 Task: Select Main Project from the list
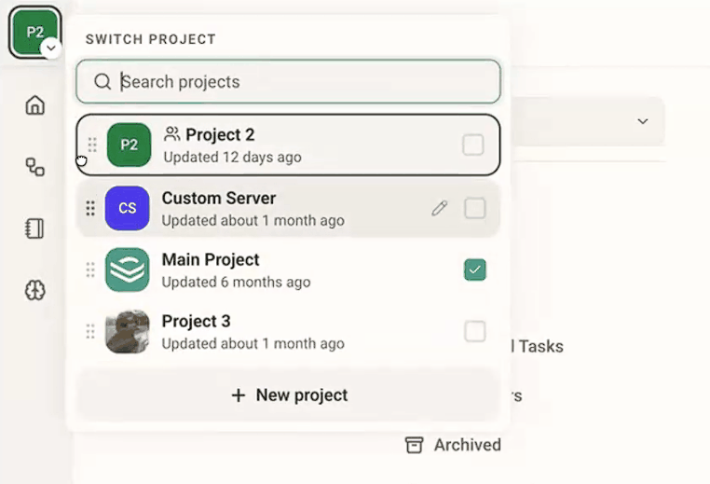point(289,270)
